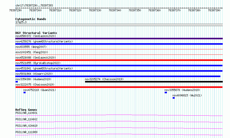Click the nsv5521855 (ByrskaBishop2022) label
The image size is (230, 138).
coord(38,63)
